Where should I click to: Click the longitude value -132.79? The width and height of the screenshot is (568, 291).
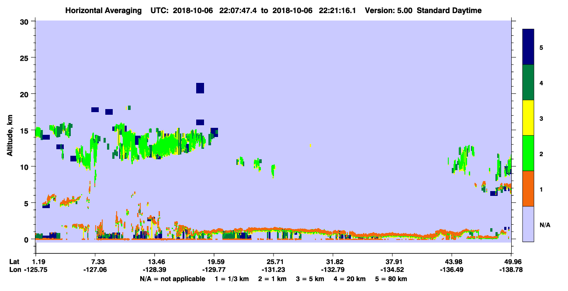tap(333, 270)
